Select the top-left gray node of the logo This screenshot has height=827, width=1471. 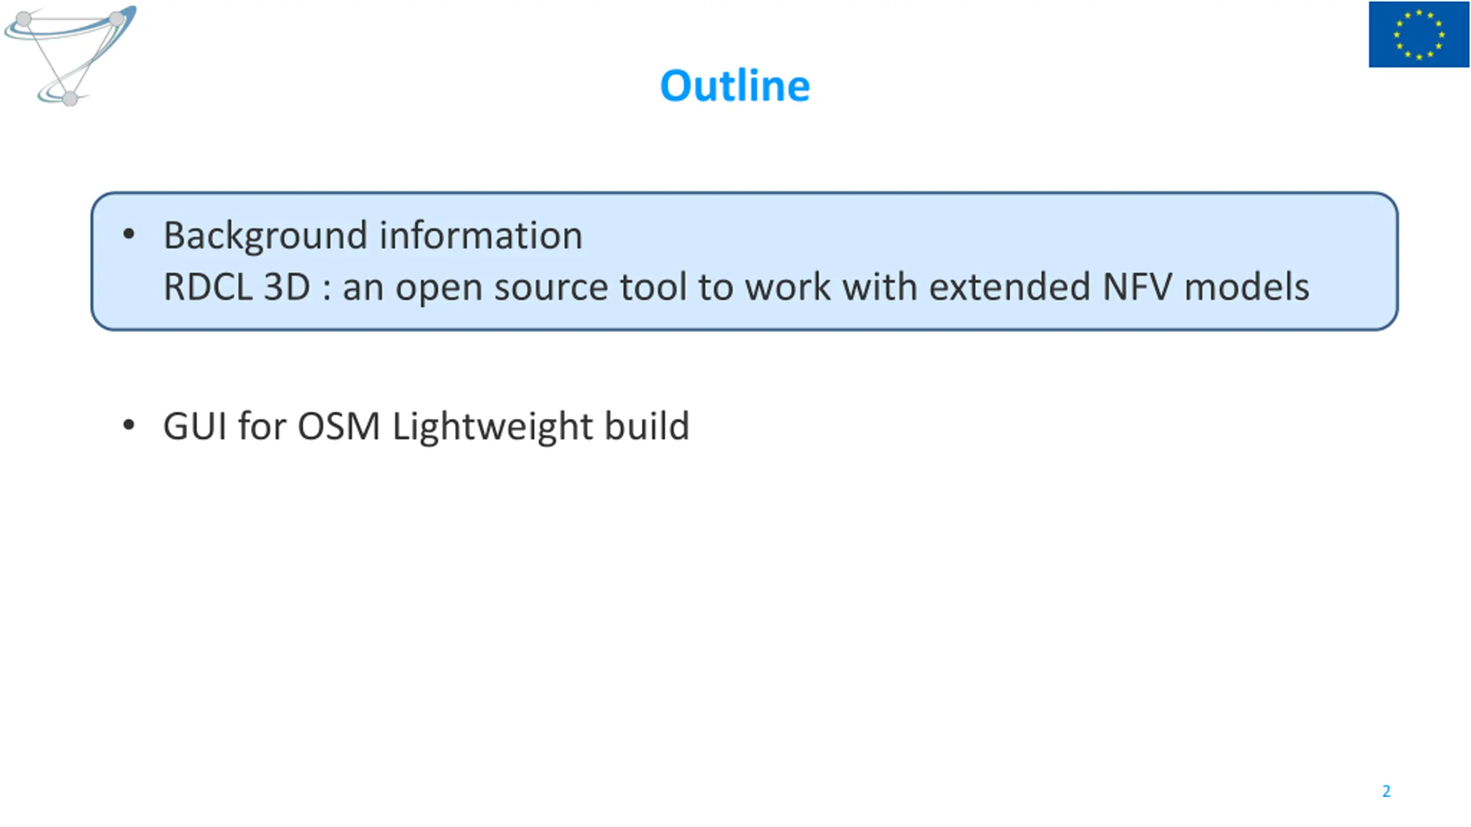24,20
